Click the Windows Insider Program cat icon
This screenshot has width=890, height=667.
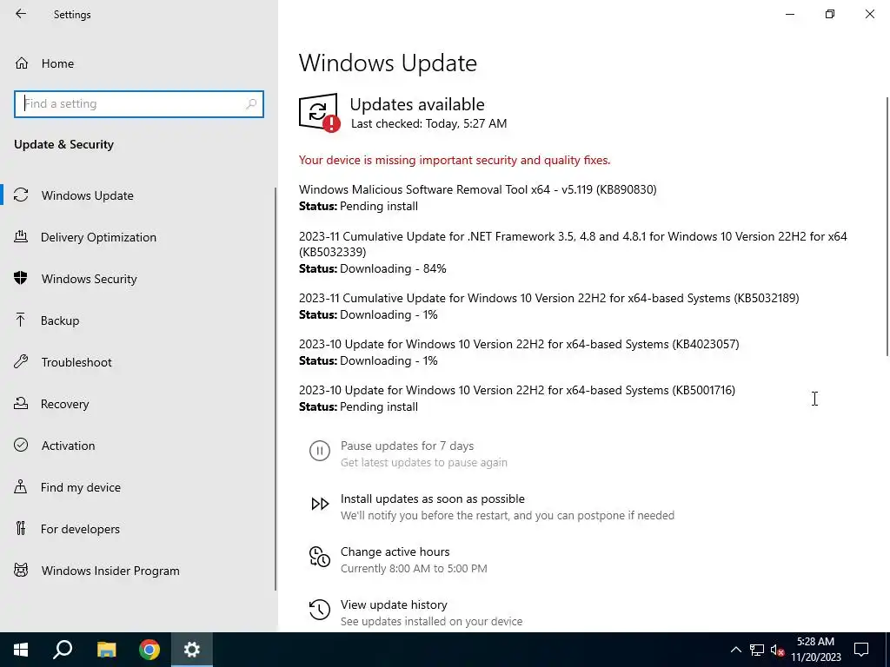tap(21, 570)
